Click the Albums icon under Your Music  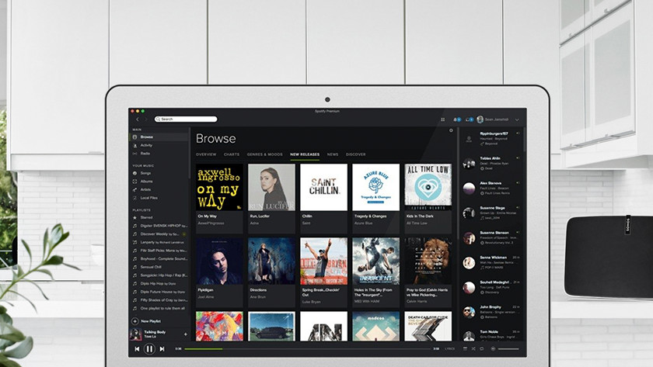[134, 182]
